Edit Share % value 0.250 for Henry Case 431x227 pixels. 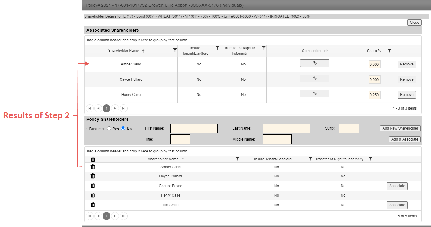pyautogui.click(x=375, y=95)
